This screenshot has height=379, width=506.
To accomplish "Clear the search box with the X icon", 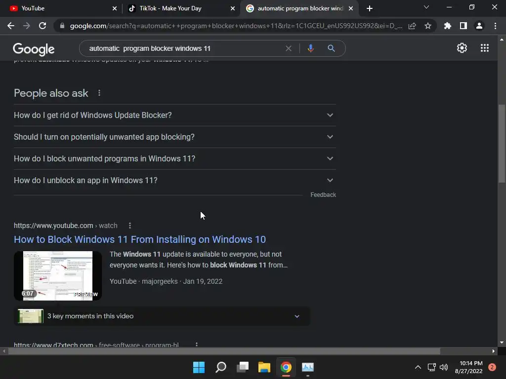I will coord(289,48).
